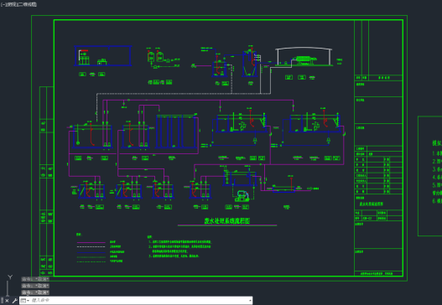
Task: Select the filter press equipment under arched roof
Action: [306, 59]
